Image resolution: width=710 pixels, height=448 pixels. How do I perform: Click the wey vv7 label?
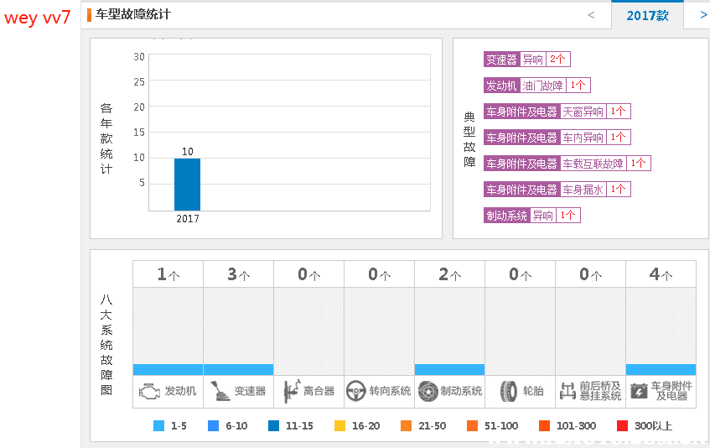37,18
